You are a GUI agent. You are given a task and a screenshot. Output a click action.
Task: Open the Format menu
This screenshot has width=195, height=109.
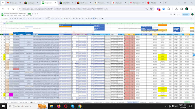[x=19, y=16]
